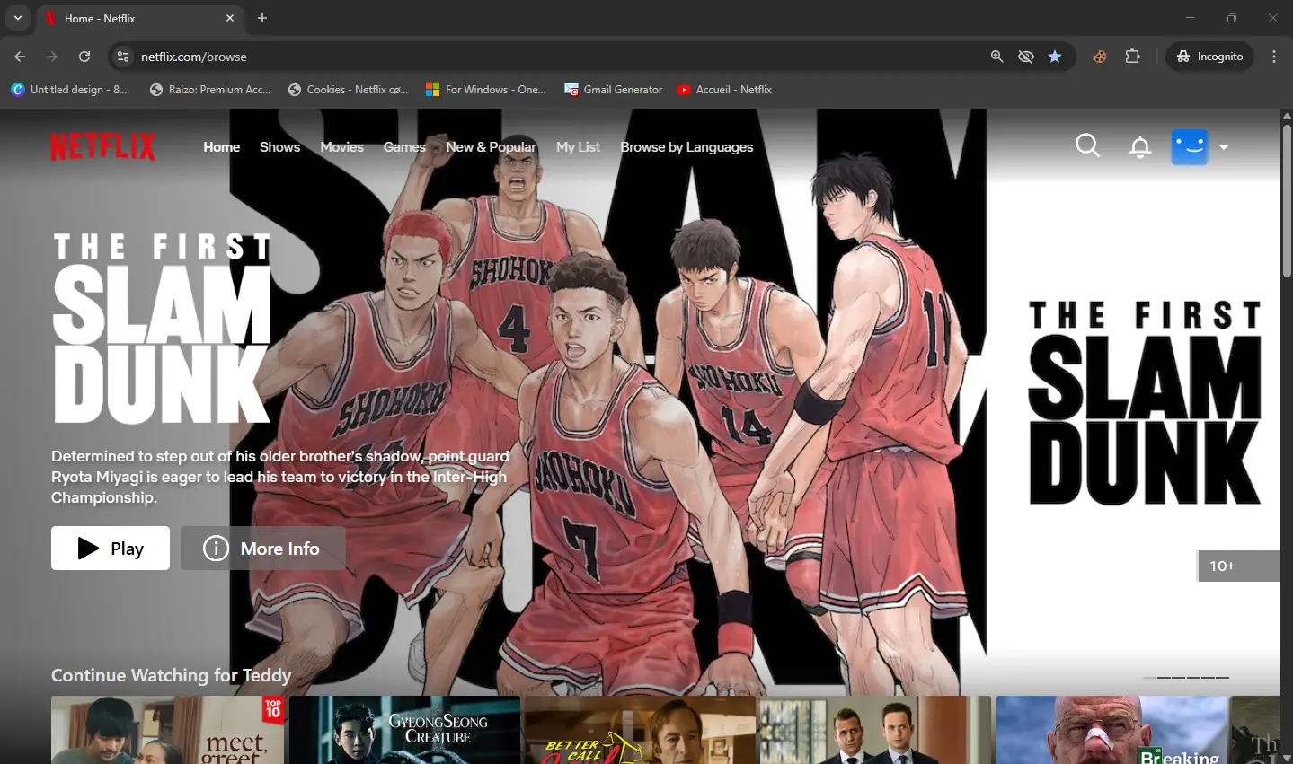Click the blue profile avatar
This screenshot has height=764, width=1293.
tap(1191, 146)
